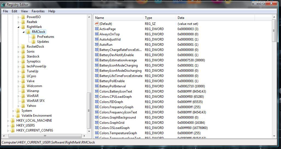Collapse the RMClock key
The width and height of the screenshot is (281, 149).
coord(24,32)
